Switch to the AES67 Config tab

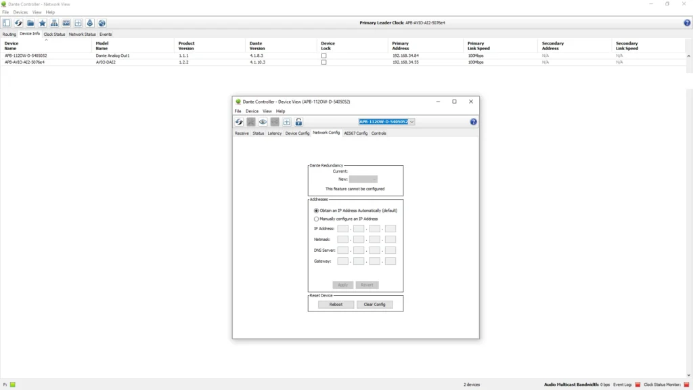(x=356, y=133)
